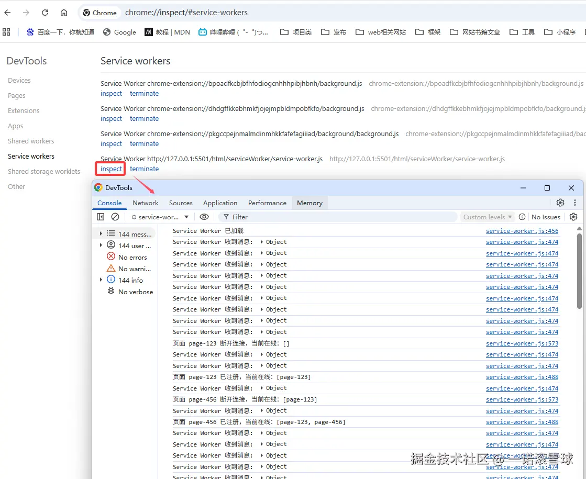
Task: Open the 教程 | MDN bookmark
Action: point(168,32)
